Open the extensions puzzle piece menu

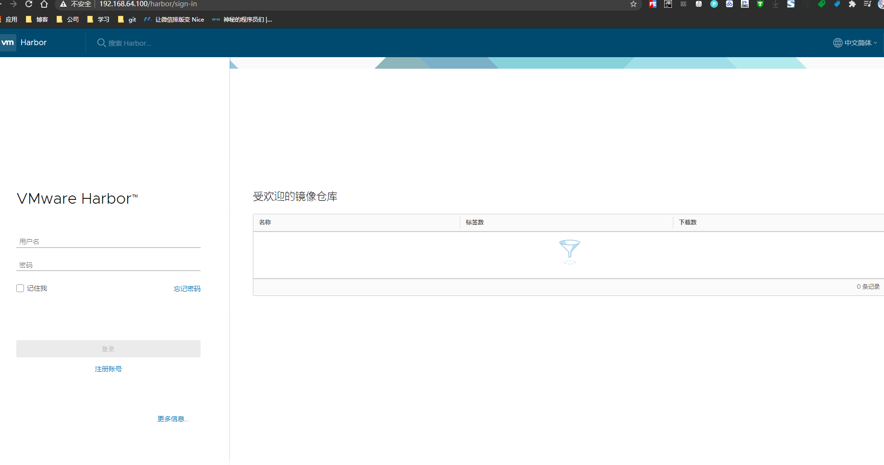coord(852,4)
